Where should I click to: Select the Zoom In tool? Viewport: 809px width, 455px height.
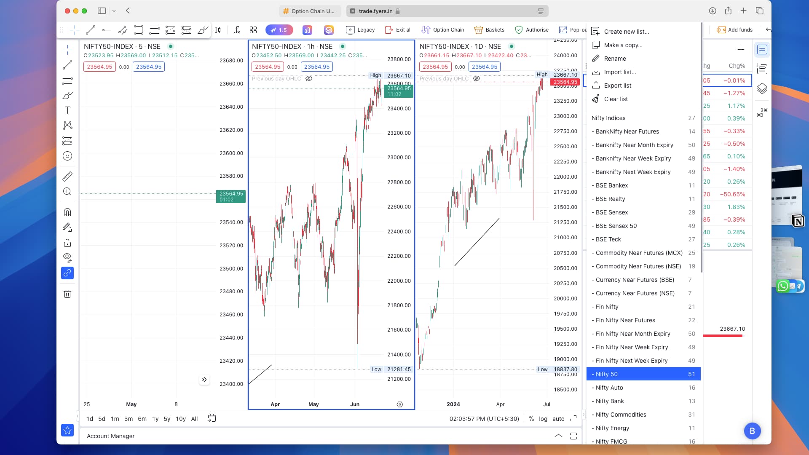(x=67, y=192)
